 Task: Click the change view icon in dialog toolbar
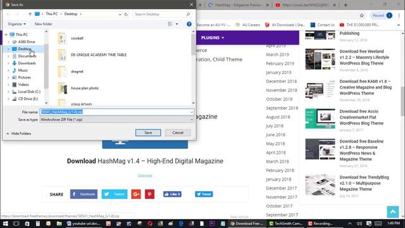coord(170,24)
